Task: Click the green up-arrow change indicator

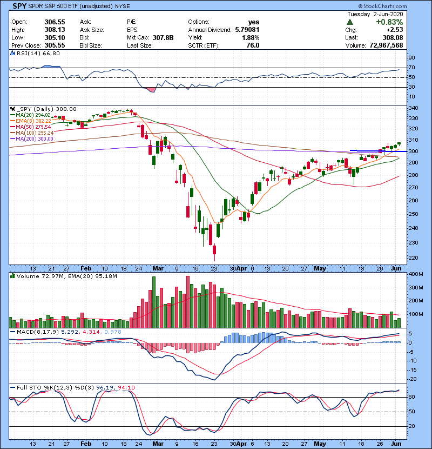Action: [350, 22]
